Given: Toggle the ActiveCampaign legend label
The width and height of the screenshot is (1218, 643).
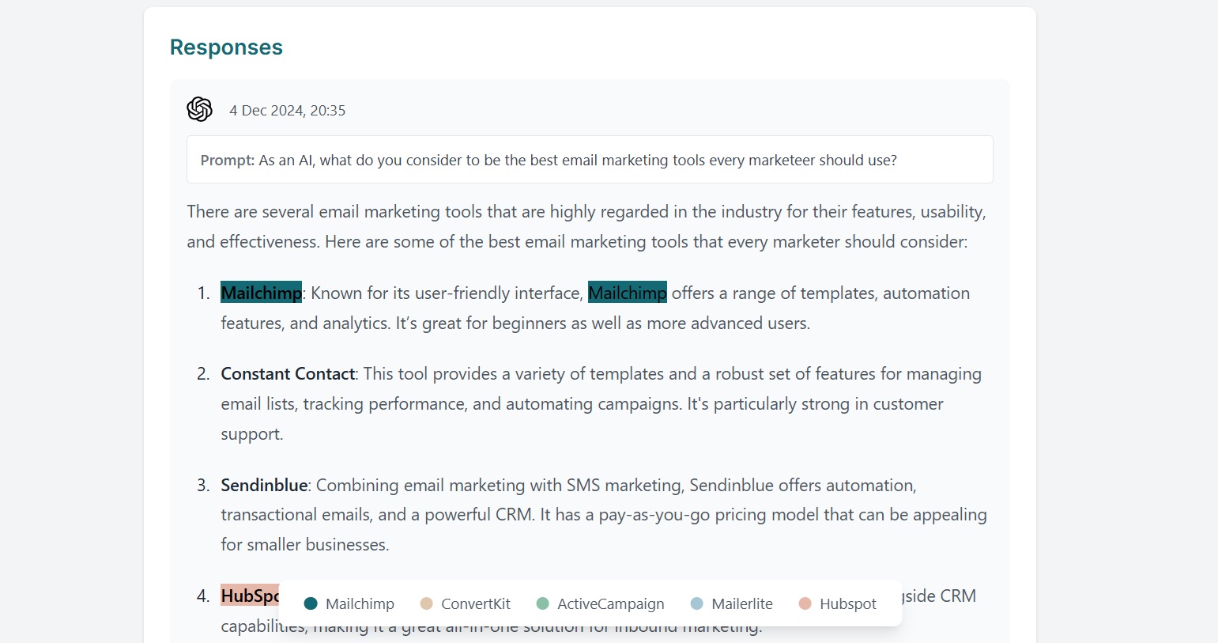Looking at the screenshot, I should pyautogui.click(x=610, y=604).
